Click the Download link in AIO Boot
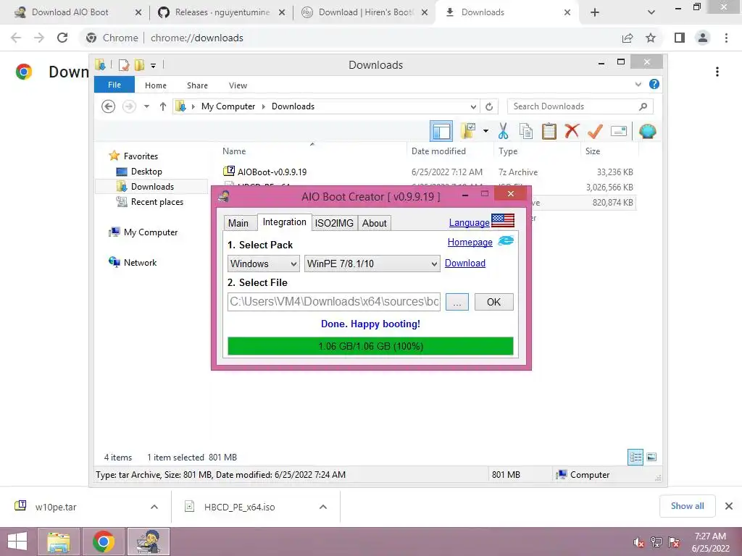 coord(464,263)
